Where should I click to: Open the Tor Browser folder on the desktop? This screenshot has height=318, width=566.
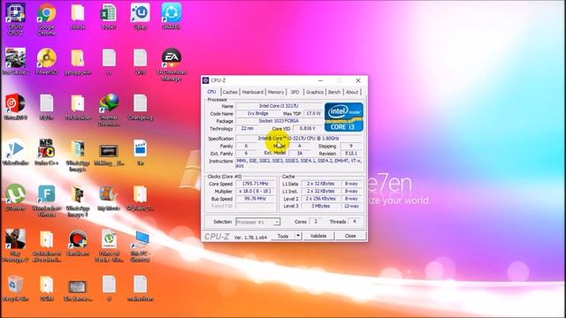tap(78, 107)
